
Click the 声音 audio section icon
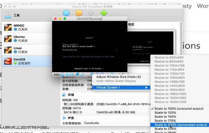coord(64,118)
